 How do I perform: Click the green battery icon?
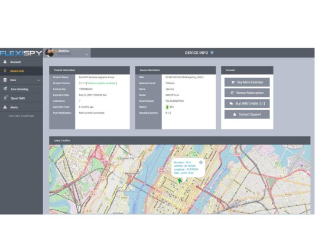tap(167, 107)
